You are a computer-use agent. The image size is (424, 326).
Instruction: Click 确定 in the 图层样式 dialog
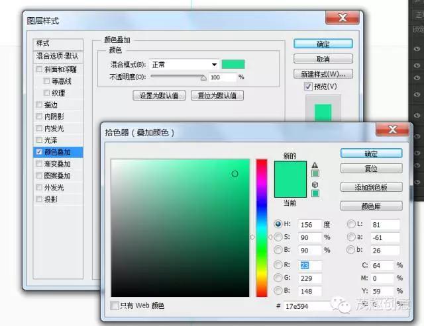coord(323,44)
